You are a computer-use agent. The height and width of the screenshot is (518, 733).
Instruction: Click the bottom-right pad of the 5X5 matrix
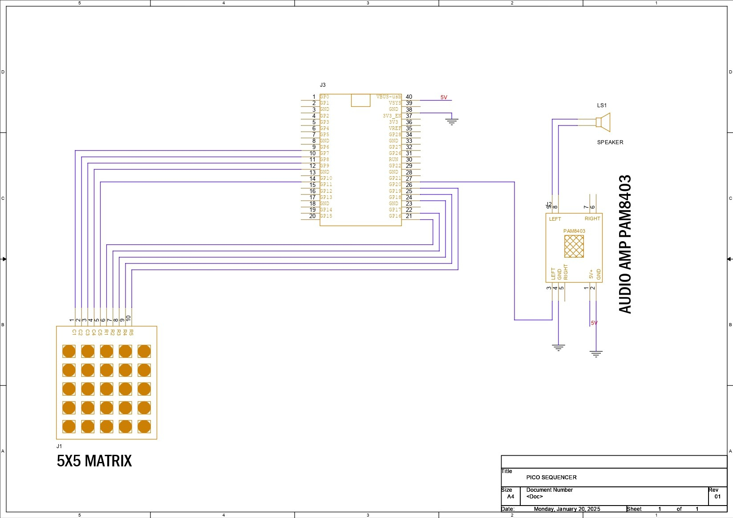(144, 426)
